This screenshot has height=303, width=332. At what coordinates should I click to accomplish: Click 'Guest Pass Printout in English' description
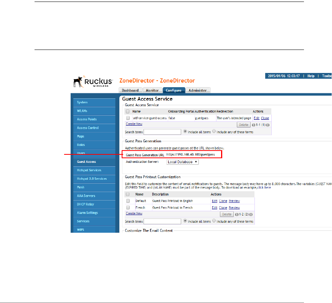pyautogui.click(x=173, y=201)
